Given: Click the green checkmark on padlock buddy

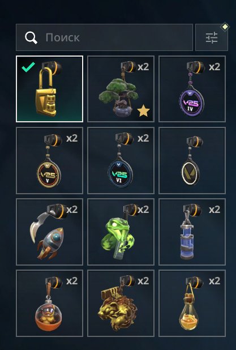Looking at the screenshot, I should click(28, 67).
